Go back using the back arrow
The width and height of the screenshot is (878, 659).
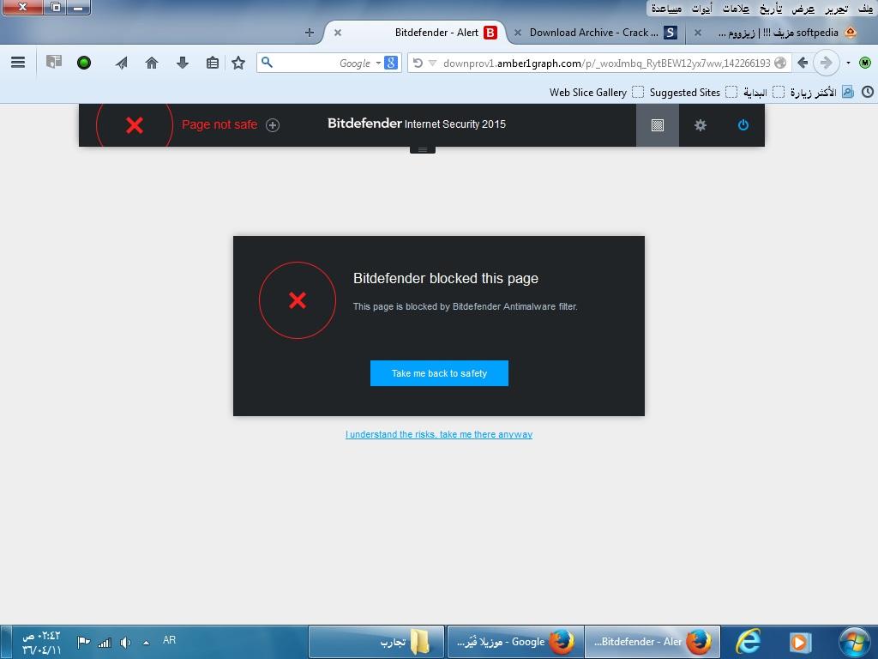(x=803, y=63)
